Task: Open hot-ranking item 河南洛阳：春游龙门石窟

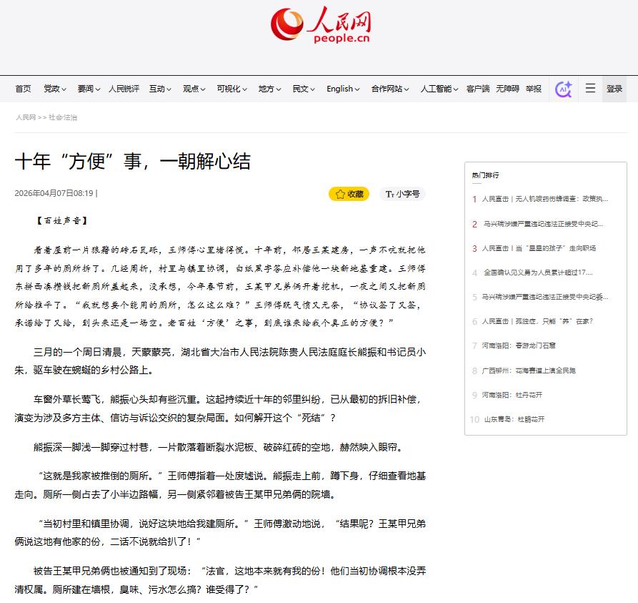Action: click(x=518, y=345)
